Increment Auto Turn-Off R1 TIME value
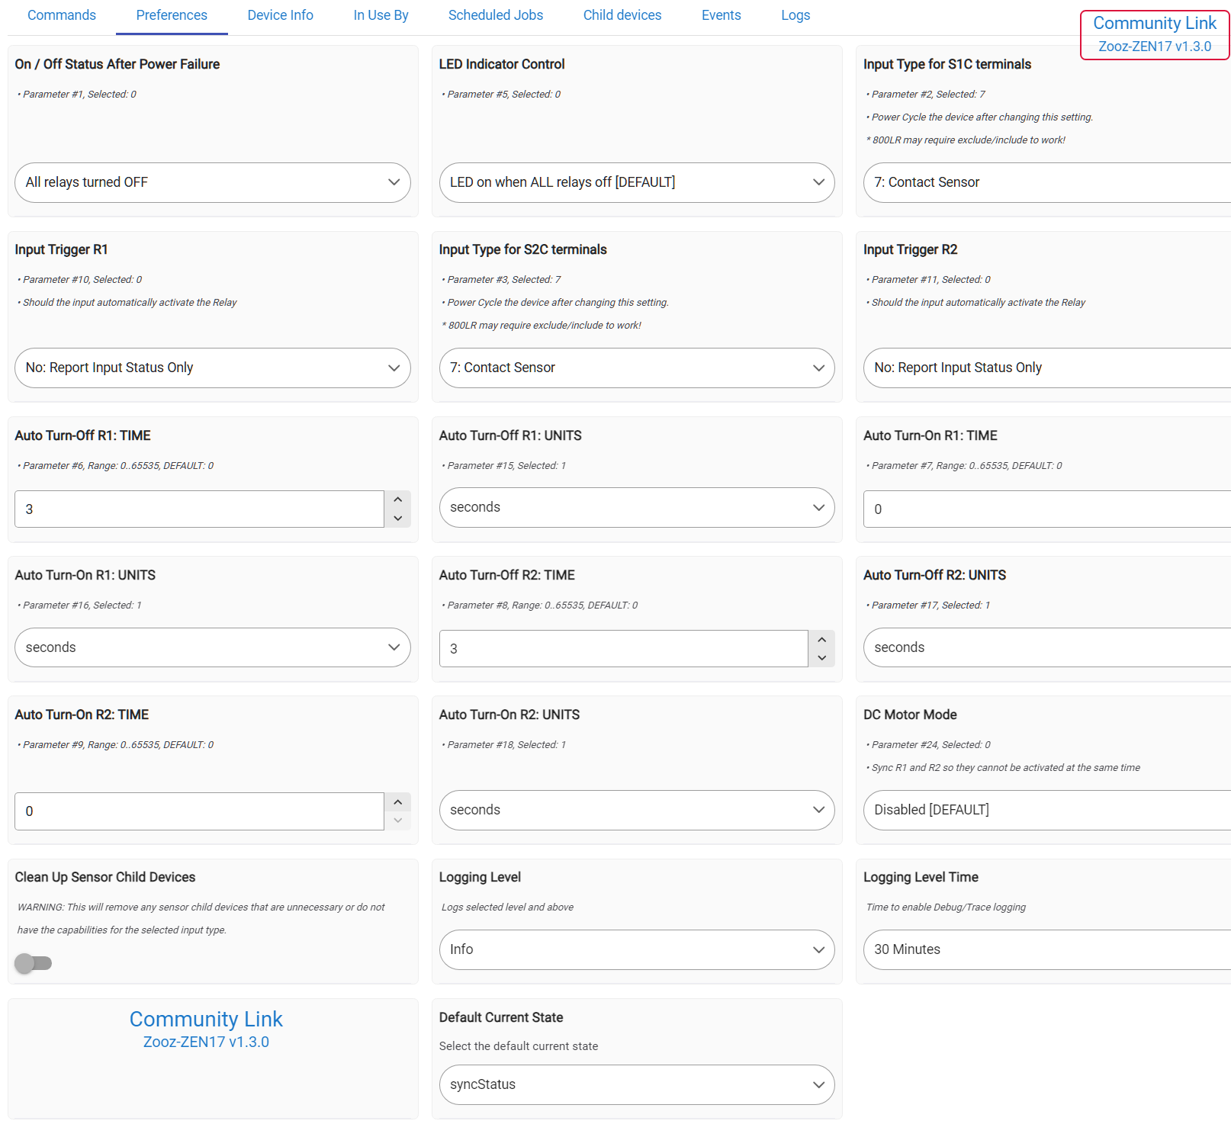 pos(397,499)
